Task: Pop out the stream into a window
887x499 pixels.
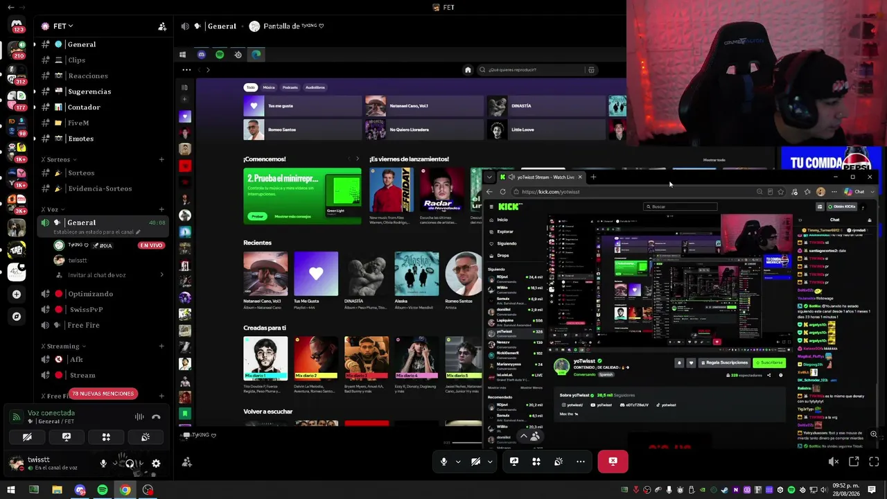Action: pos(854,462)
